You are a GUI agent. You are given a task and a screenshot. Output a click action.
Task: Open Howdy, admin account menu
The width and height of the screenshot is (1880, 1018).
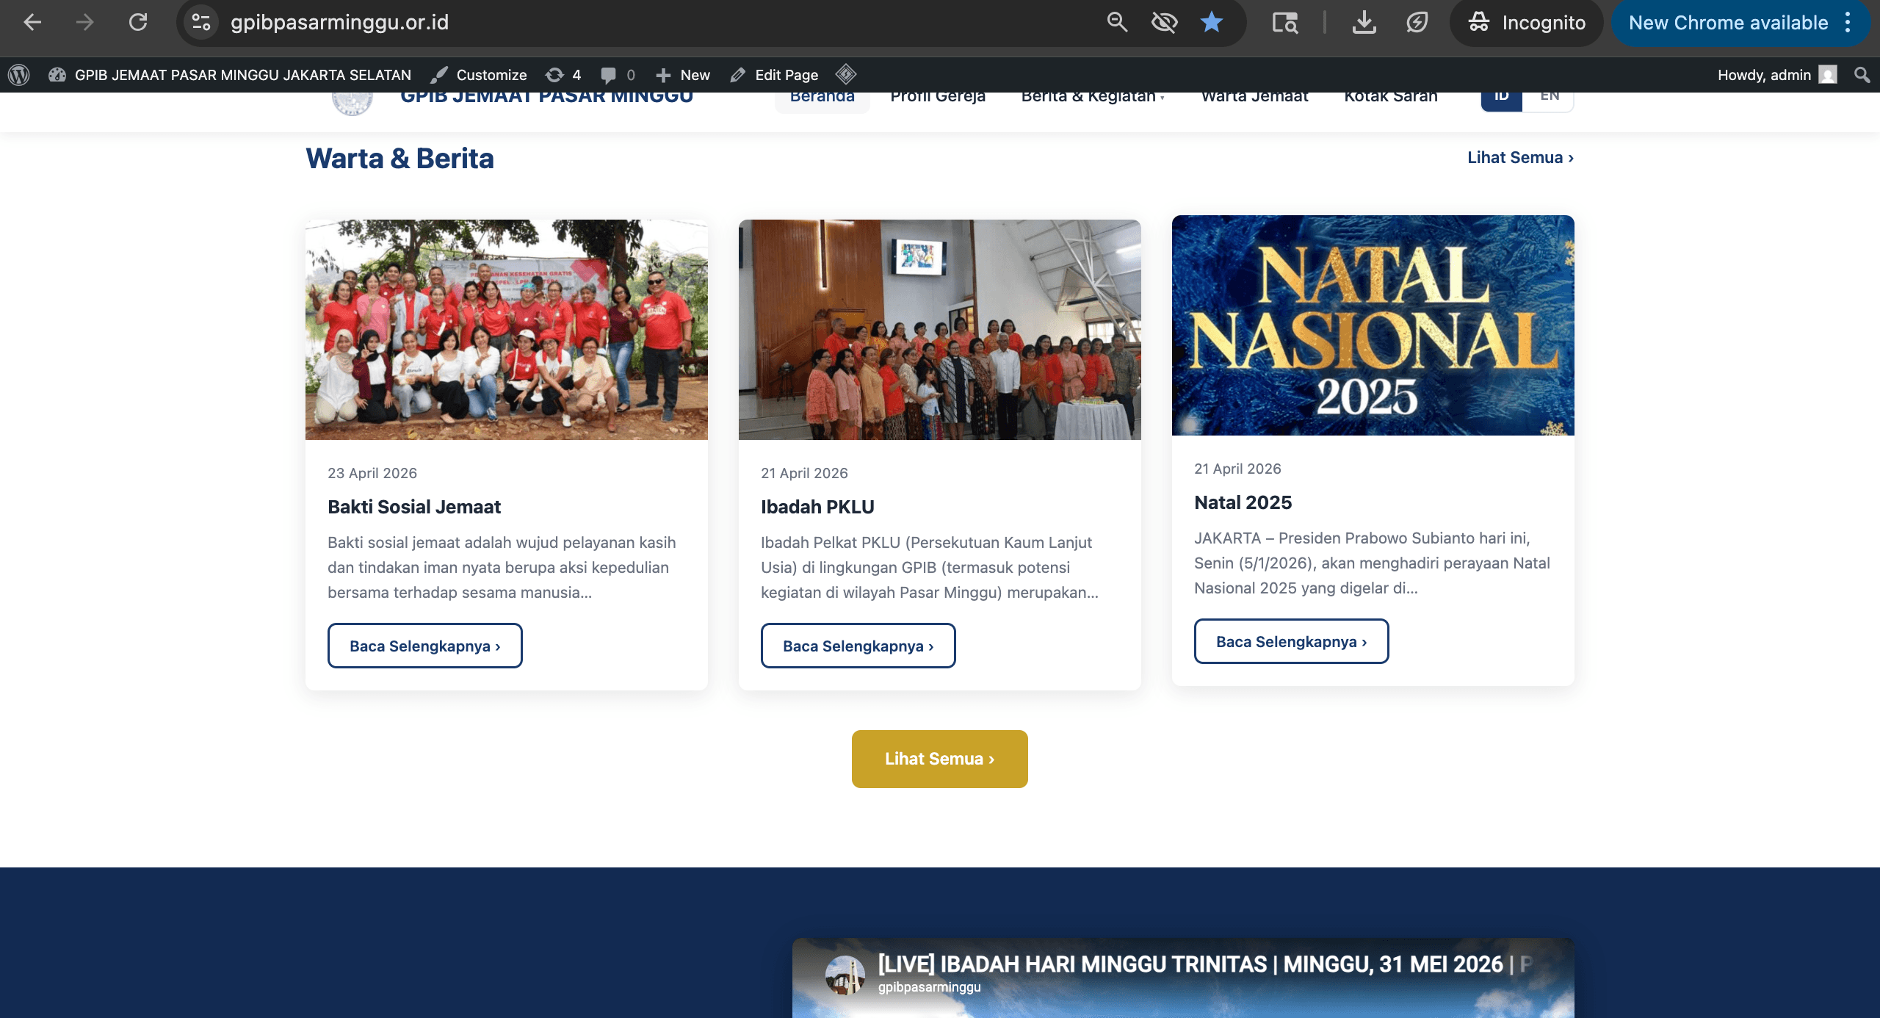pyautogui.click(x=1777, y=75)
